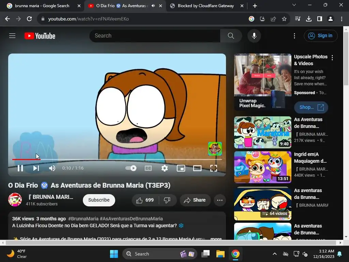The height and width of the screenshot is (262, 349).
Task: Open the Windows Start menu
Action: (114, 254)
